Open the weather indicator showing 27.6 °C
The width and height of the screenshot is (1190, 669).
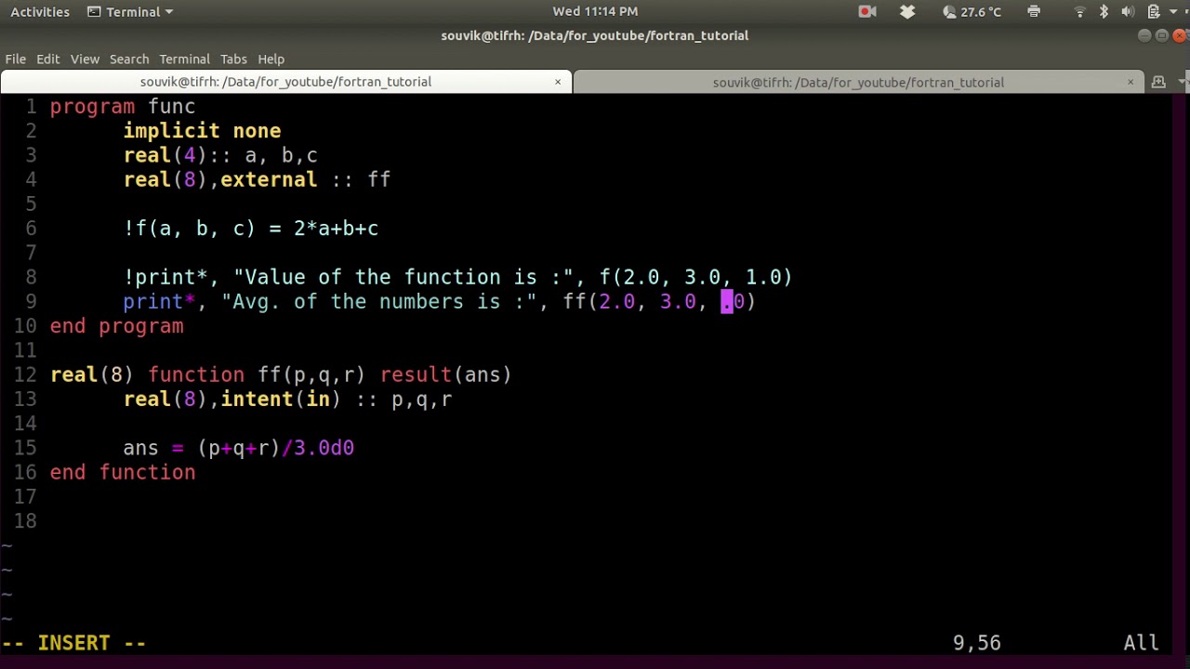[x=972, y=12]
